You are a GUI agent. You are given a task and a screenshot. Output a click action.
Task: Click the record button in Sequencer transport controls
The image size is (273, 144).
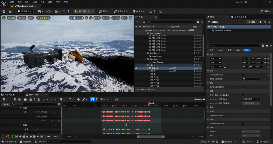(8, 137)
